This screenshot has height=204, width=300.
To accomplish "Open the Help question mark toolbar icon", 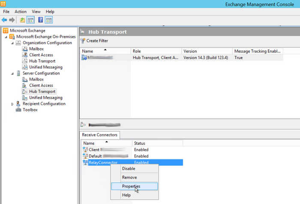I will pyautogui.click(x=41, y=20).
